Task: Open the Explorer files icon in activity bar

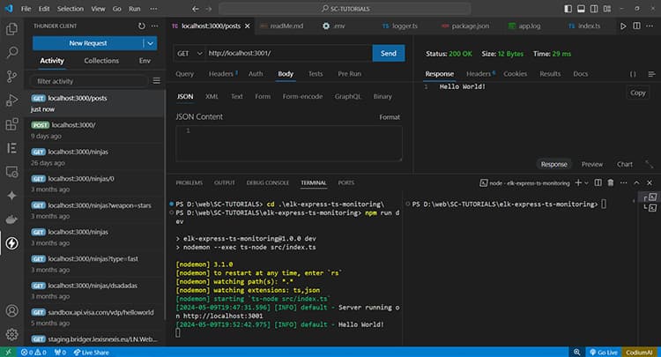Action: [12, 29]
